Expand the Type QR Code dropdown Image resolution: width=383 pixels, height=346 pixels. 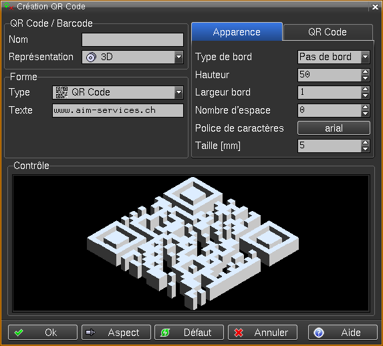tap(178, 92)
